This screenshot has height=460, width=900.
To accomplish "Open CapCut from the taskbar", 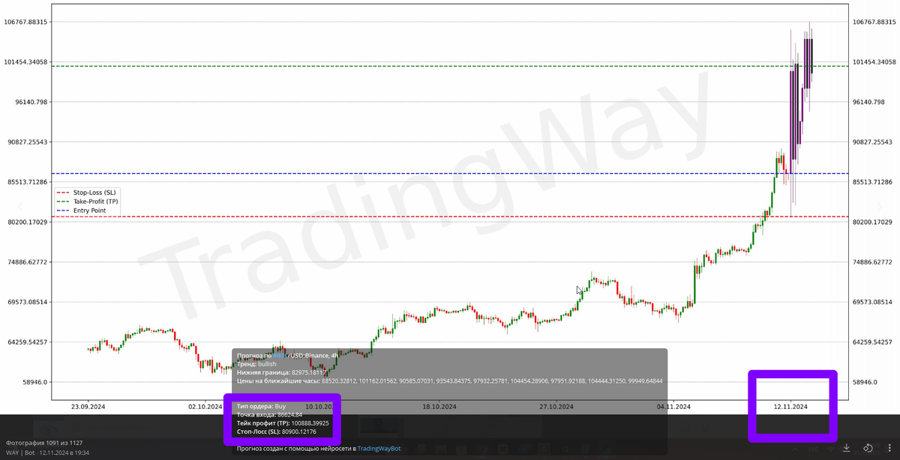I will (x=502, y=448).
